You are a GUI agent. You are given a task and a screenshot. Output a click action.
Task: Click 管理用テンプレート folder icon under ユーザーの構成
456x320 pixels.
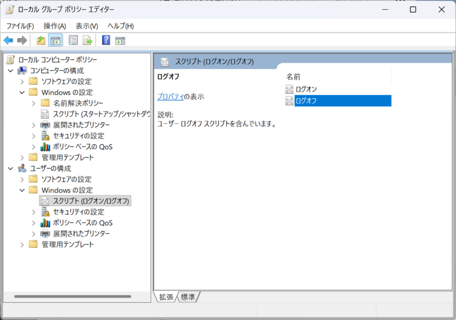(33, 244)
